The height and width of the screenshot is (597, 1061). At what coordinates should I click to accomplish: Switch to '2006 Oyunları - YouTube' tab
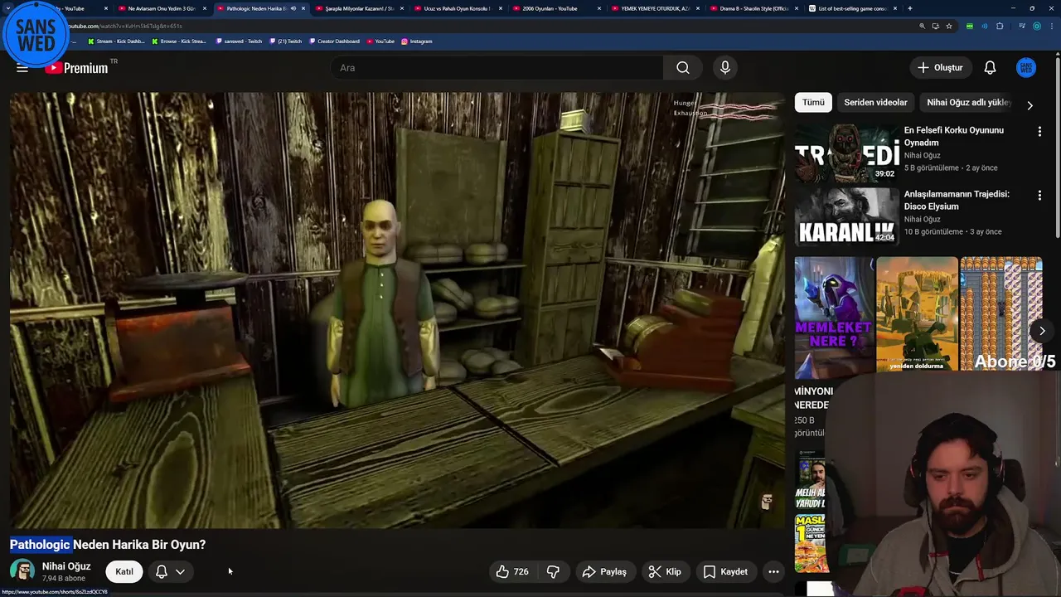(555, 8)
